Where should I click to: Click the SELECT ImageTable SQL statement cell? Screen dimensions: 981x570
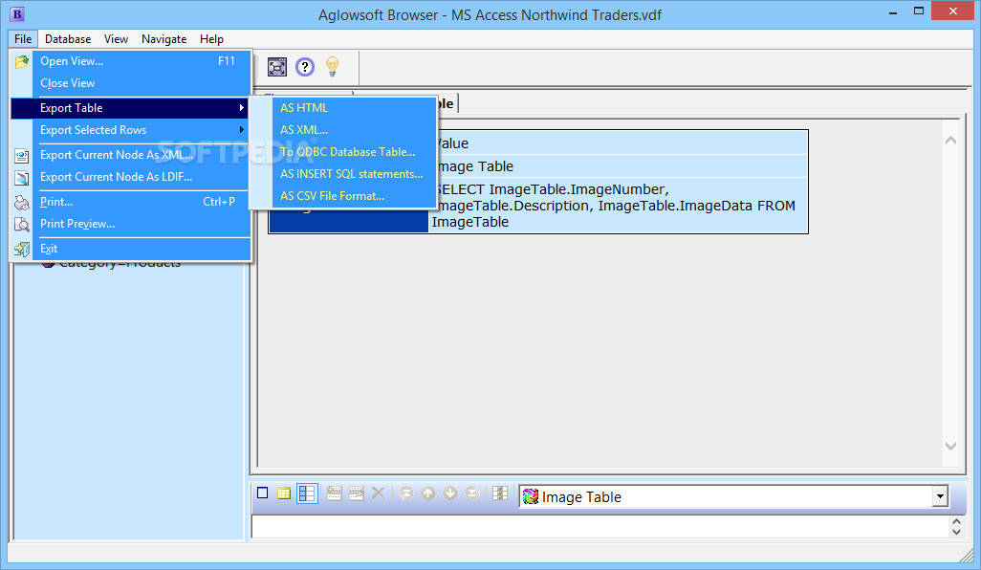coord(618,206)
